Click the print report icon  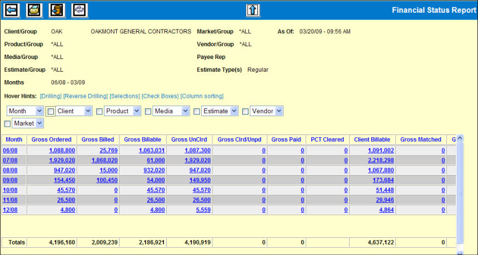[34, 11]
